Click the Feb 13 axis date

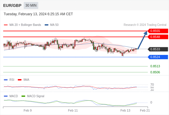coord(125,110)
